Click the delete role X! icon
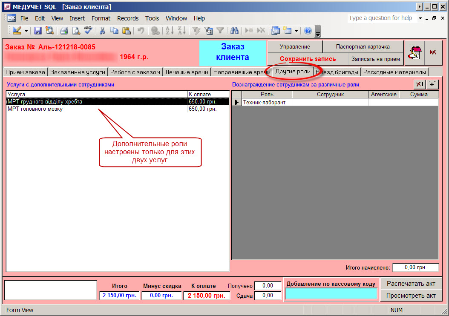The width and height of the screenshot is (449, 316). [420, 84]
